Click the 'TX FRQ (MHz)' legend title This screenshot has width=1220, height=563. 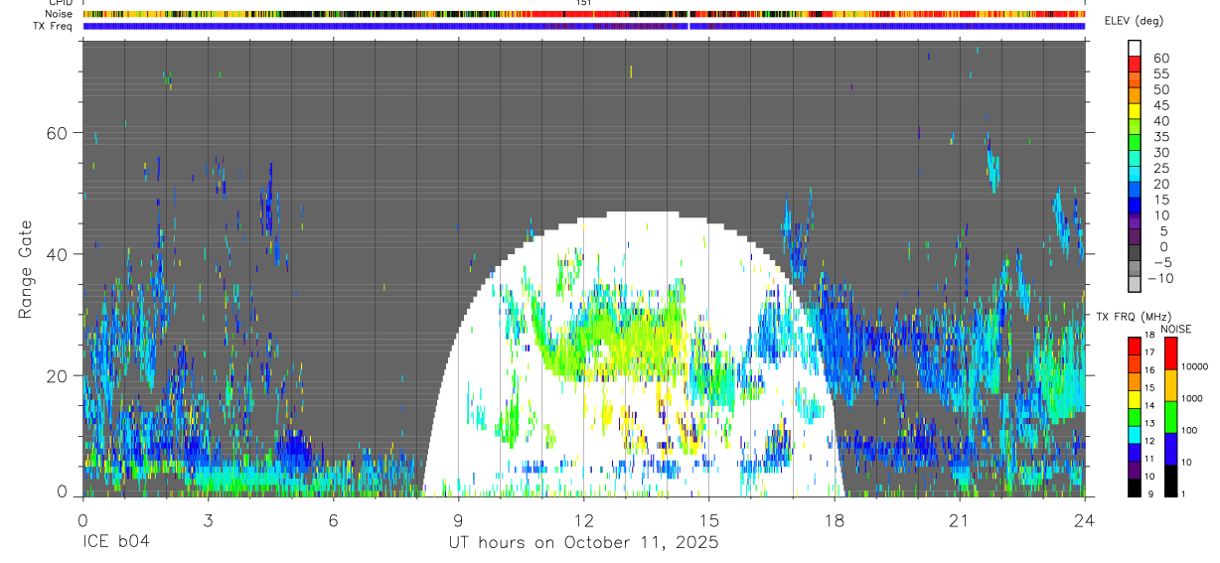[1134, 316]
